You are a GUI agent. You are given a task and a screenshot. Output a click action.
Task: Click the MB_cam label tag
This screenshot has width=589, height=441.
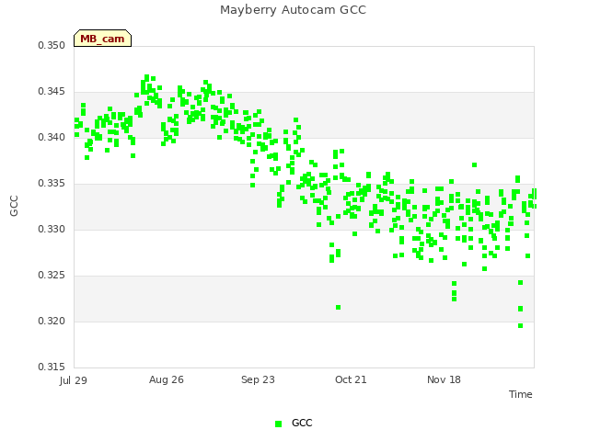[x=102, y=39]
